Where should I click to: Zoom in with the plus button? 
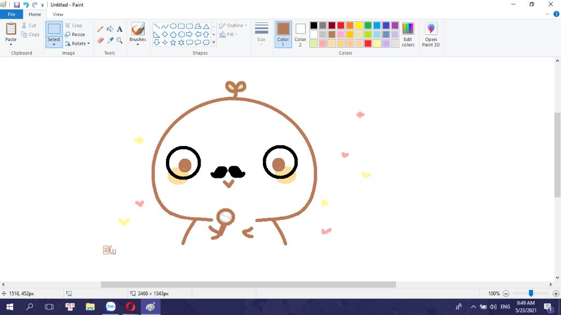(556, 294)
